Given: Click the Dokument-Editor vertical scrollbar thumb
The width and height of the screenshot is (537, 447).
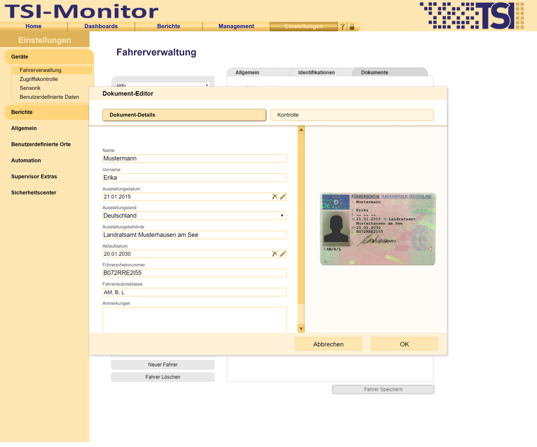Looking at the screenshot, I should click(x=301, y=219).
